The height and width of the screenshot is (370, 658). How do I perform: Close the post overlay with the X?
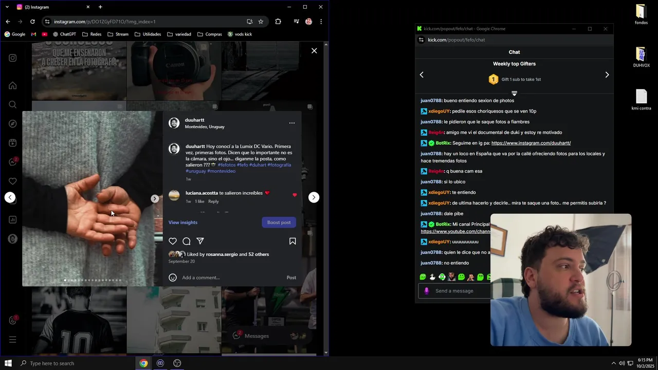pyautogui.click(x=314, y=51)
